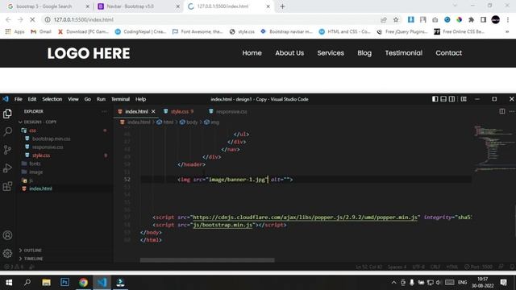Open Explorer Views and More Actions ellipsis

tap(104, 111)
